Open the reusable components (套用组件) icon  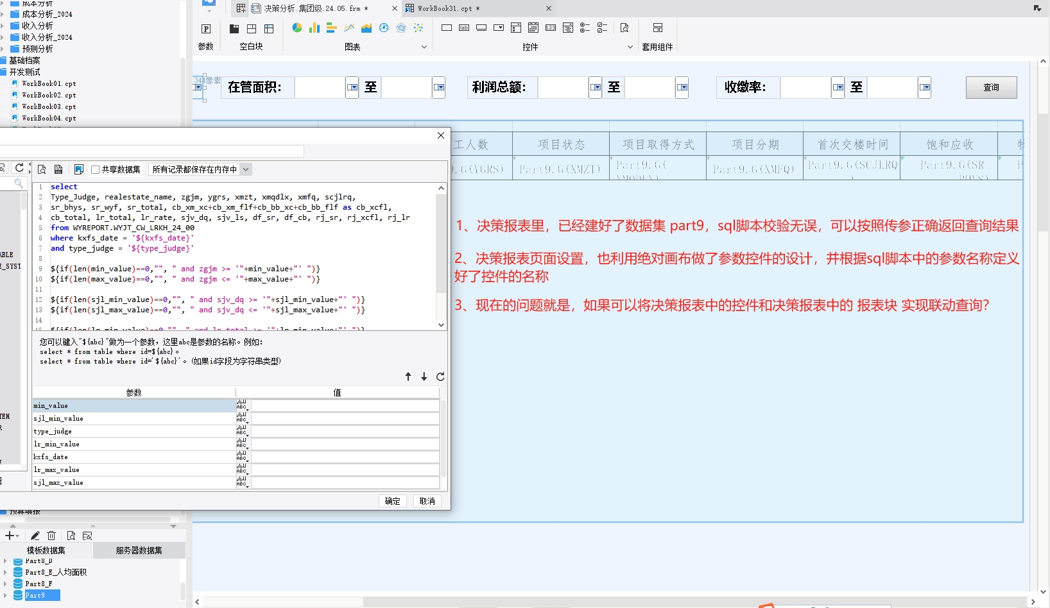[x=658, y=28]
